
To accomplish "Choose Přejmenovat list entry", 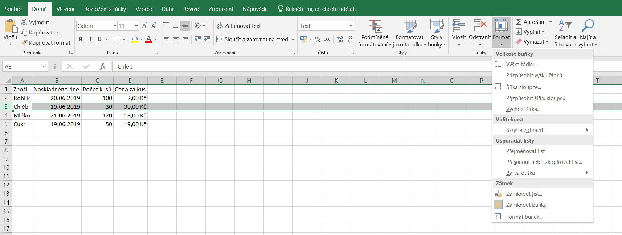I will (543, 151).
